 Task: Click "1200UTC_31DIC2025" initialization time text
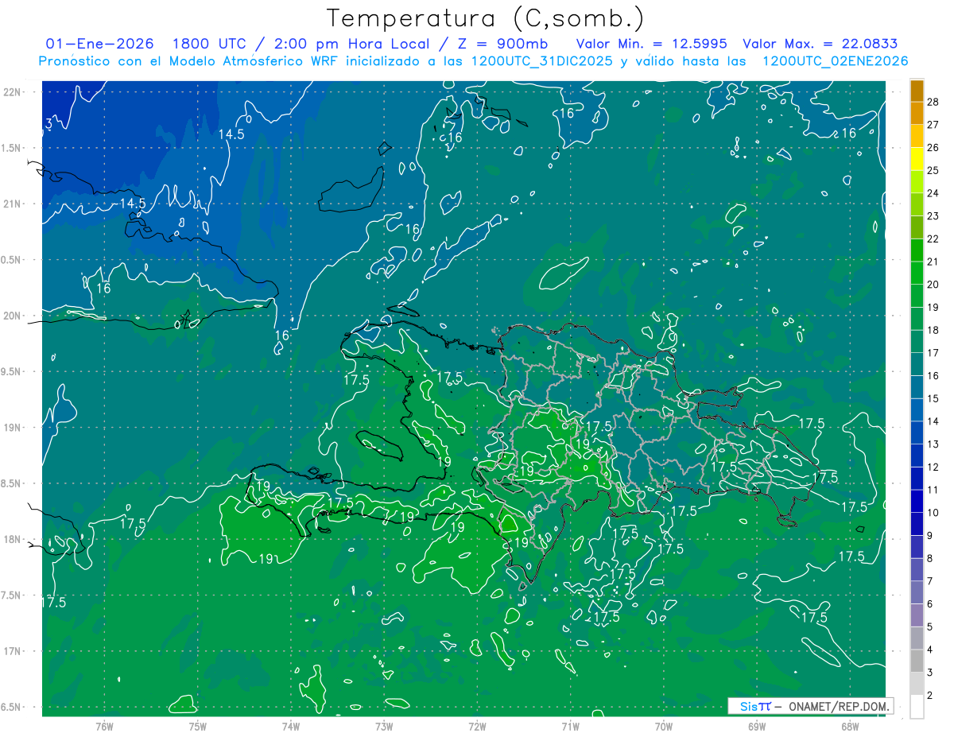click(542, 61)
